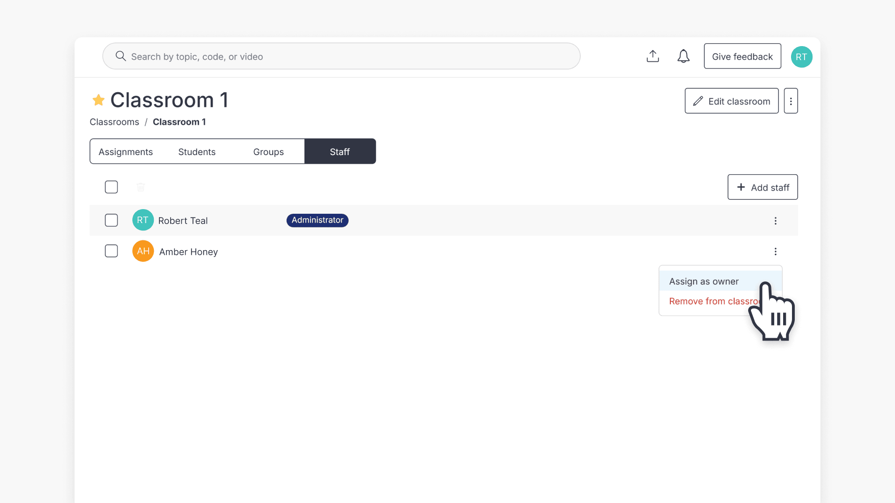Click the Give feedback button
The width and height of the screenshot is (895, 503).
click(742, 56)
